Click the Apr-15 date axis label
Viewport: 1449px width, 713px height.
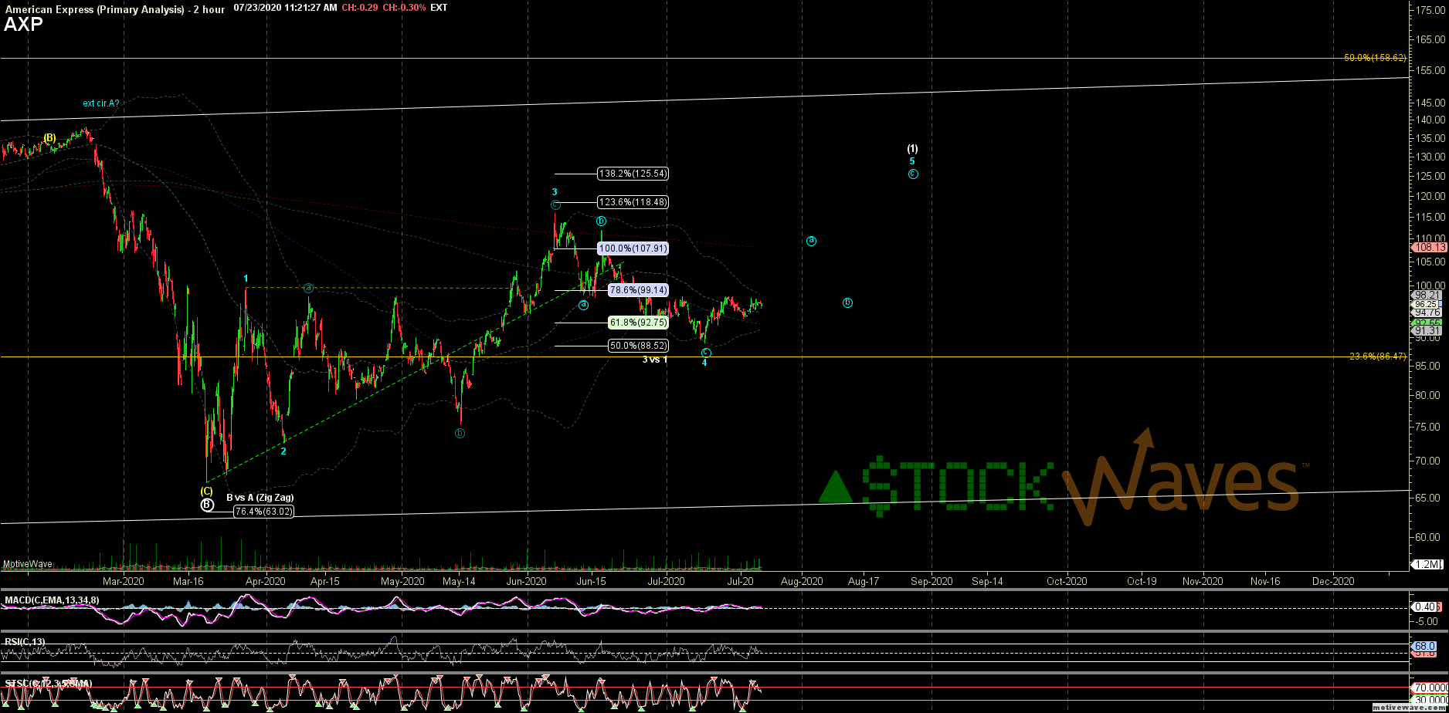325,581
